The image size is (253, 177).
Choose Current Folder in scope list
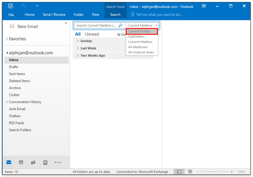point(142,31)
